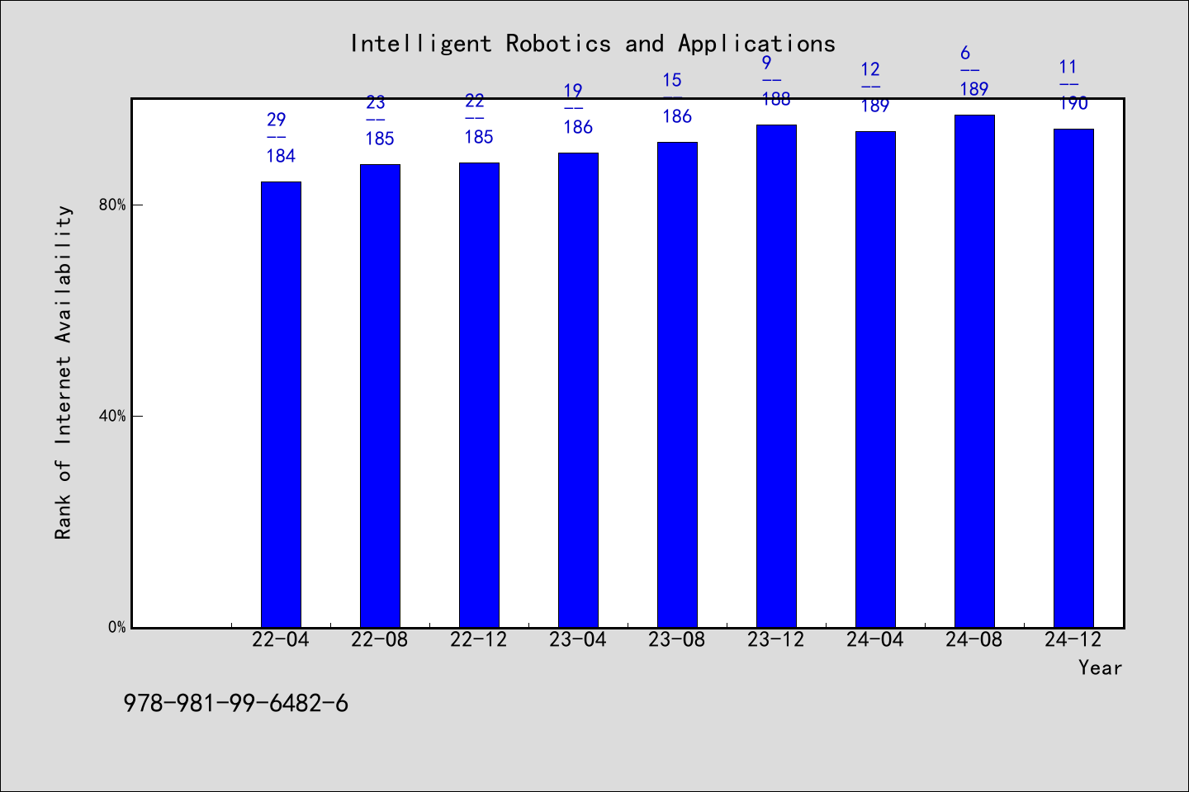
Task: Click the 40% y-axis tick label
Action: pos(112,416)
